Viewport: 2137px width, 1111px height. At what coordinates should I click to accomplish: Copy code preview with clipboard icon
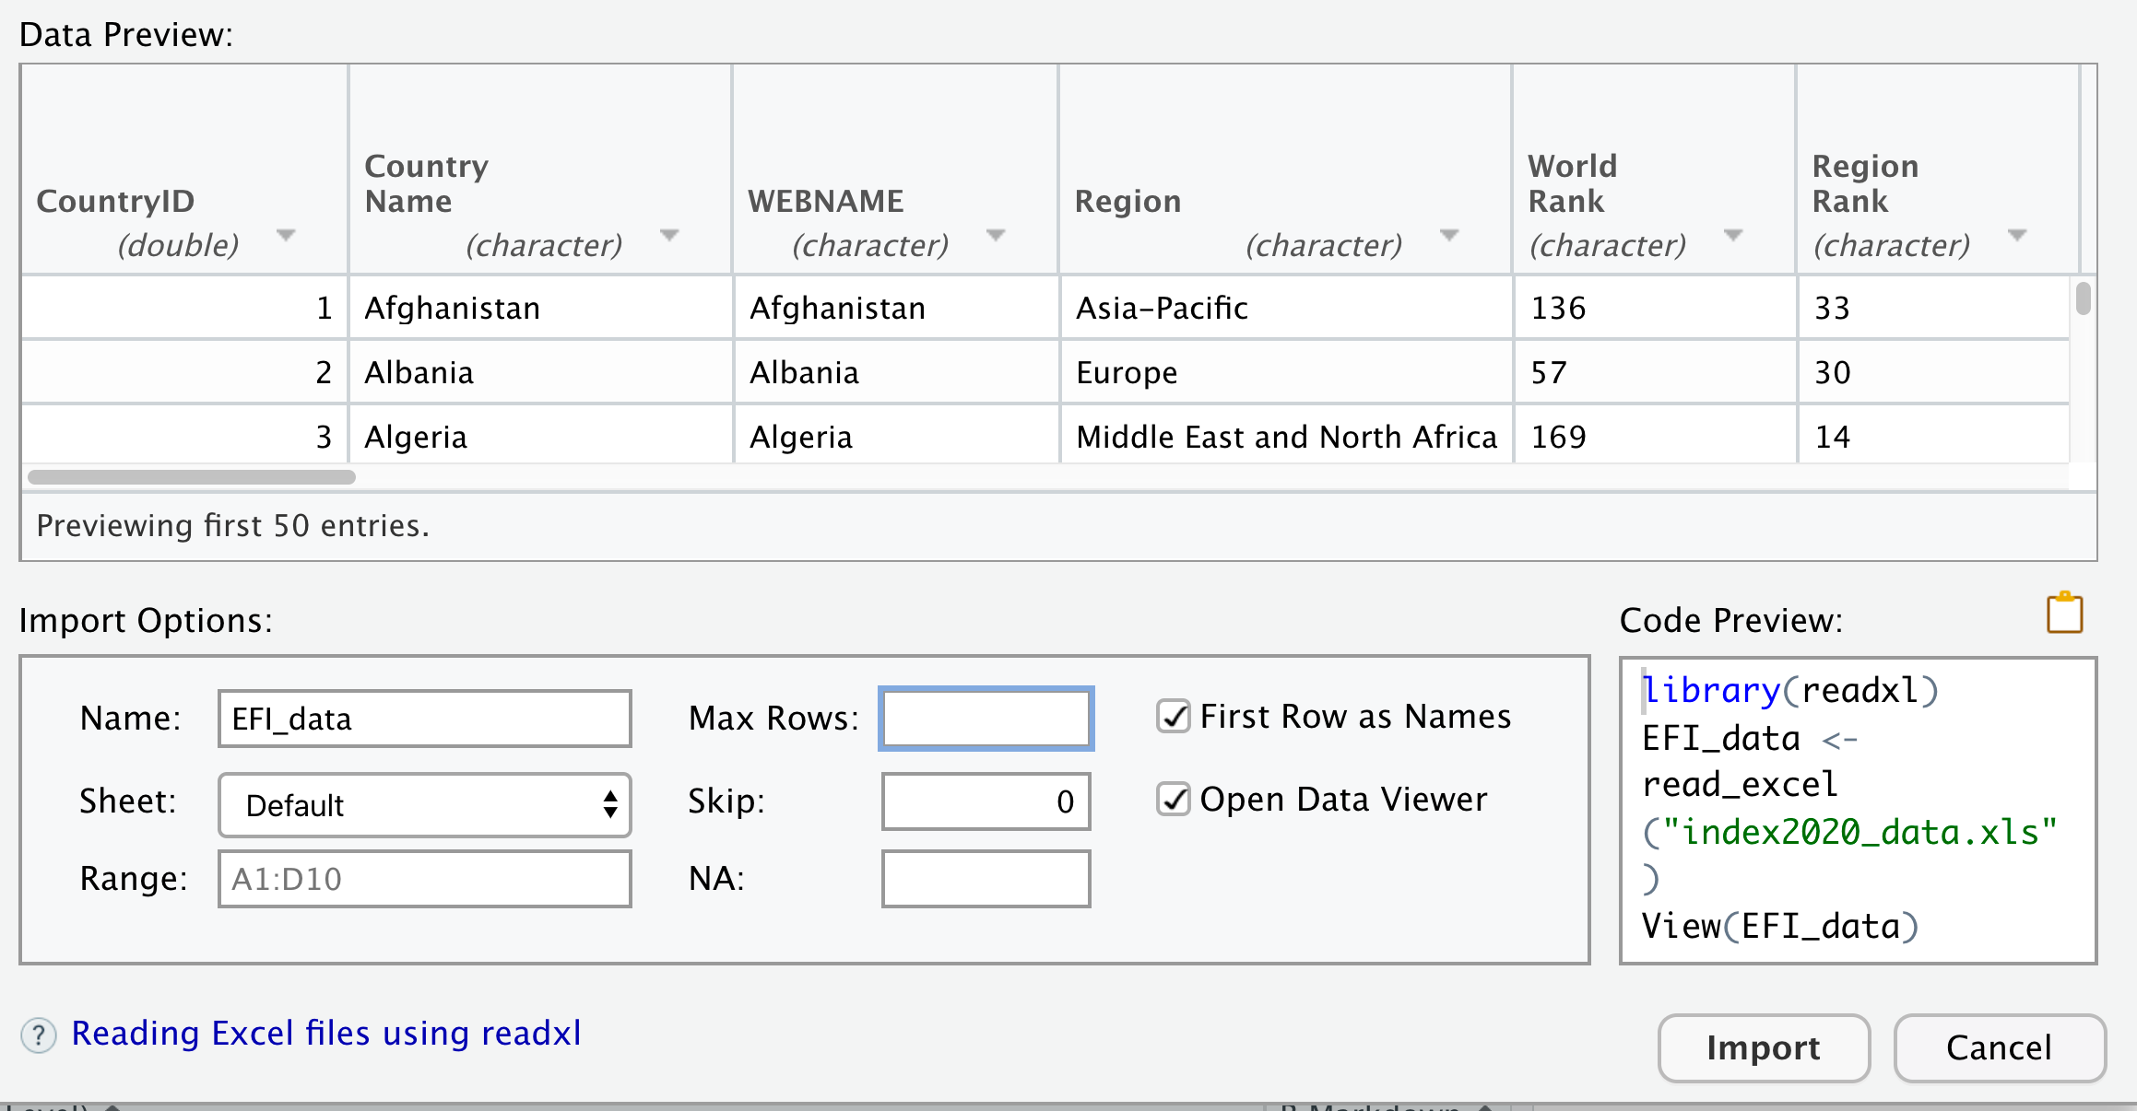(2064, 614)
